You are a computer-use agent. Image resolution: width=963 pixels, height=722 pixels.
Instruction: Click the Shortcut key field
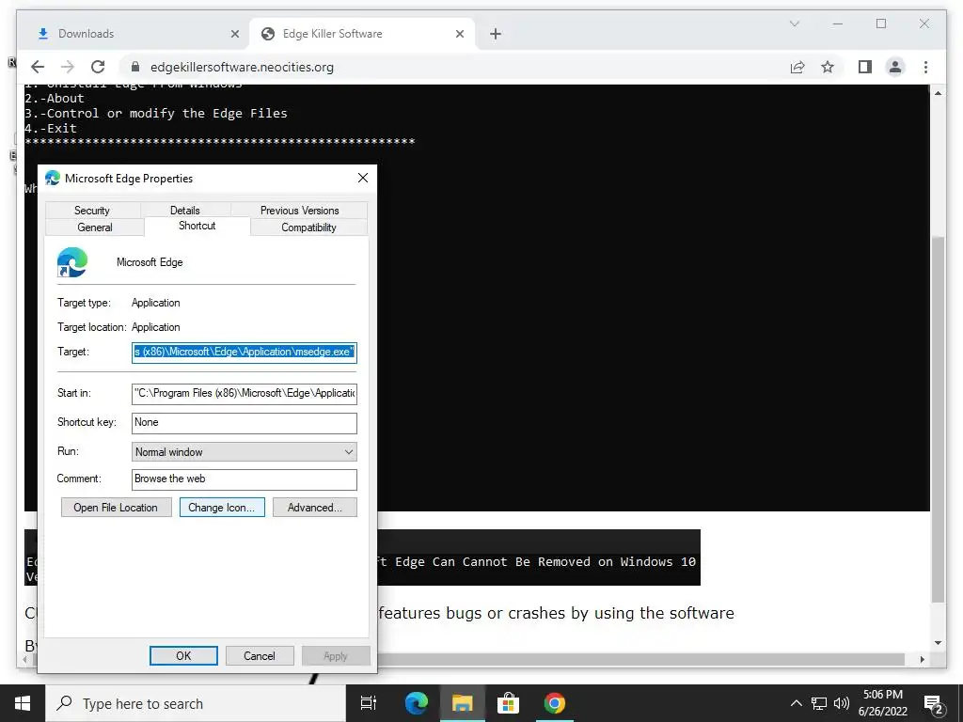coord(244,422)
